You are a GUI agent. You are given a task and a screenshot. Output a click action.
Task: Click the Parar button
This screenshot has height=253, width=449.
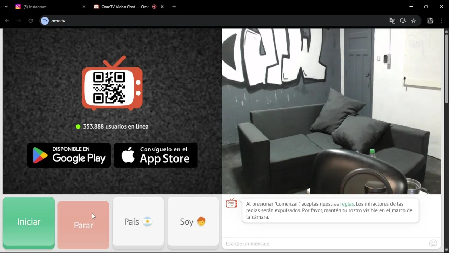[83, 225]
